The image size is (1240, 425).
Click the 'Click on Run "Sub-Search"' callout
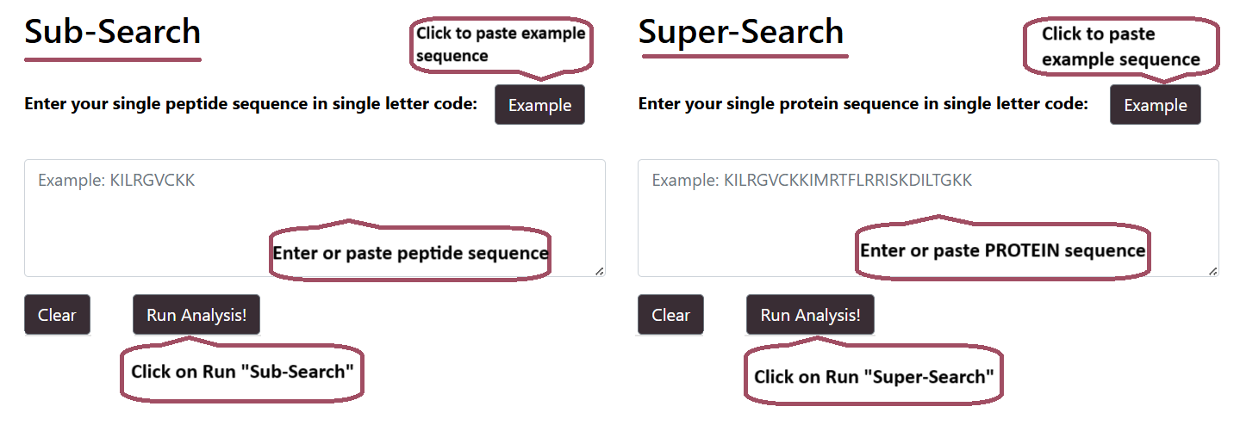pos(242,373)
